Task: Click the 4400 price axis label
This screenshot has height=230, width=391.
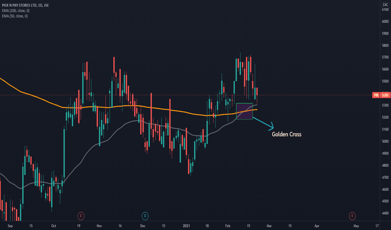Action: (385, 213)
